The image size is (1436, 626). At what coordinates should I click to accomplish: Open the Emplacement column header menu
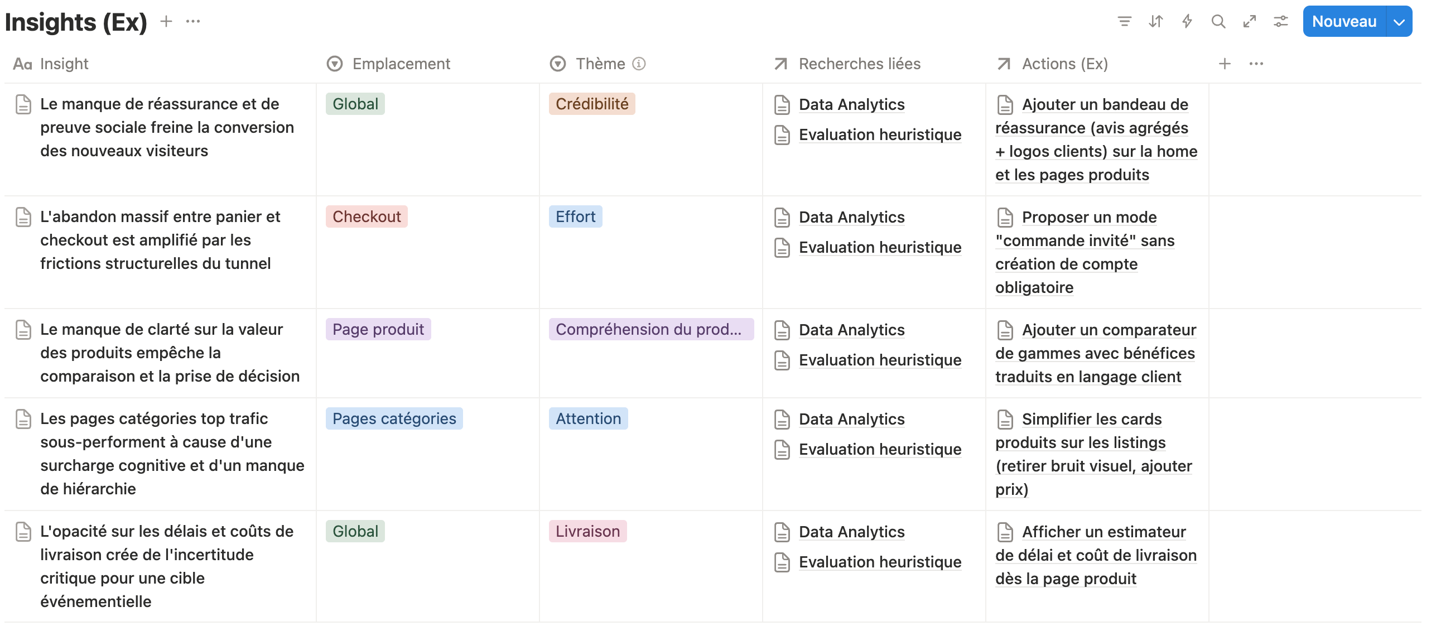401,64
